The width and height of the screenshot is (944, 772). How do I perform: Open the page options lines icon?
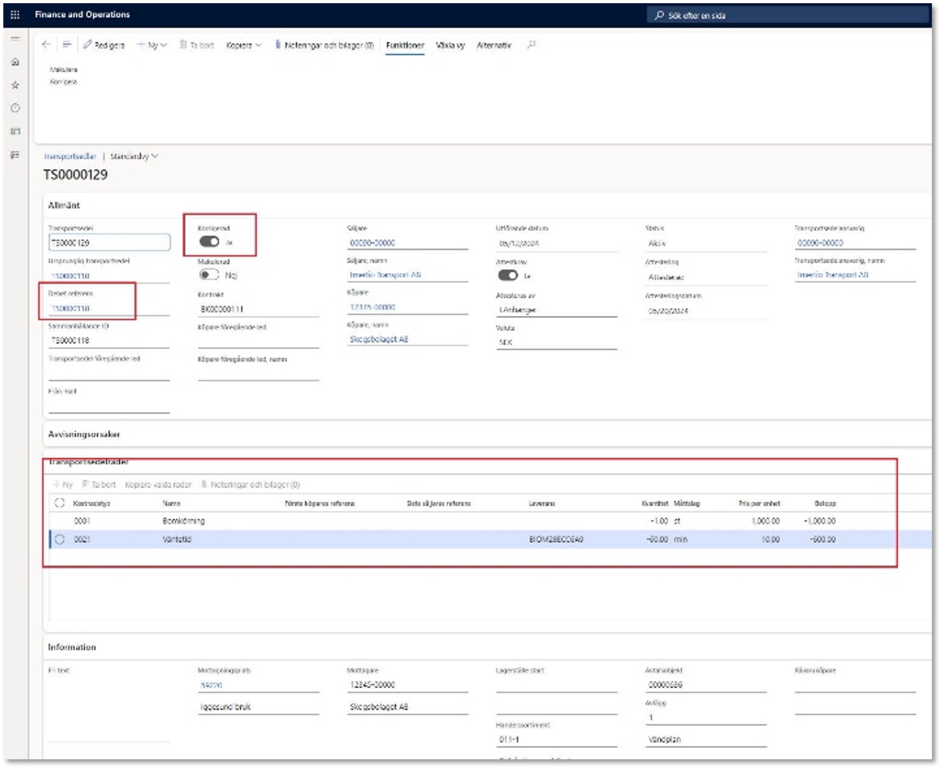click(66, 45)
